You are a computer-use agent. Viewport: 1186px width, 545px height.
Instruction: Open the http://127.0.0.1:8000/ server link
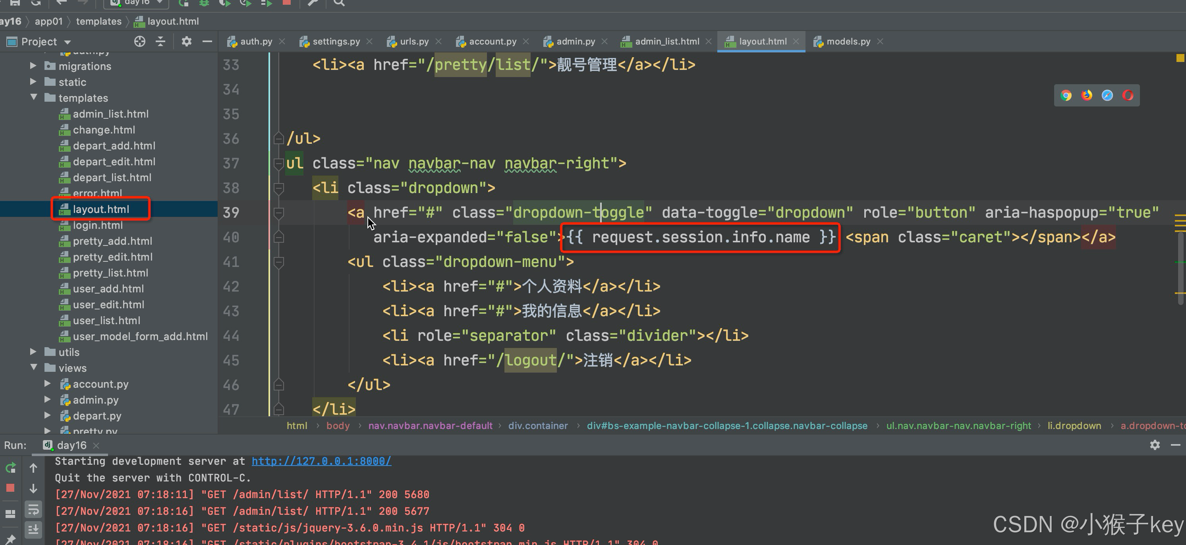(321, 461)
